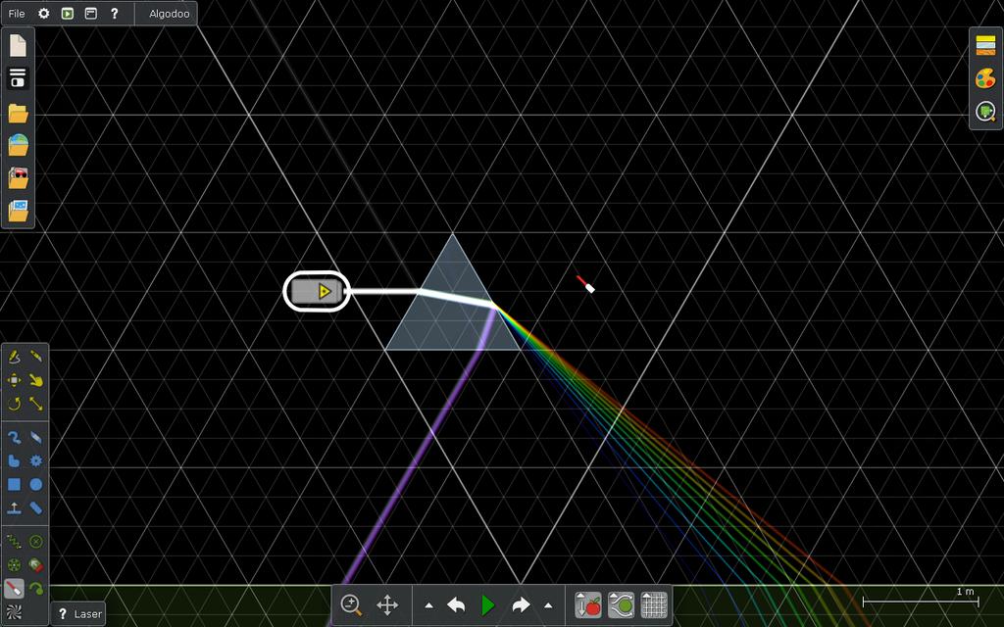Select the Move tool
Screen dimensions: 1004x627
click(14, 380)
